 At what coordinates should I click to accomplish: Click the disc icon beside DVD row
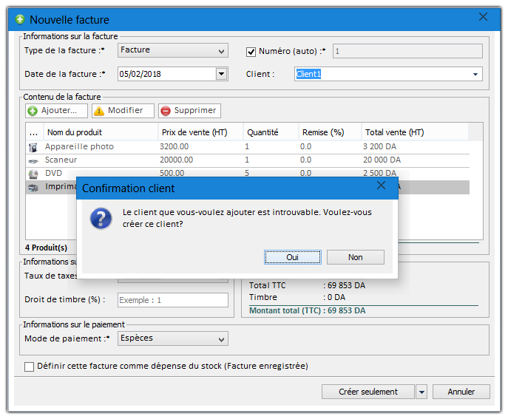point(33,174)
